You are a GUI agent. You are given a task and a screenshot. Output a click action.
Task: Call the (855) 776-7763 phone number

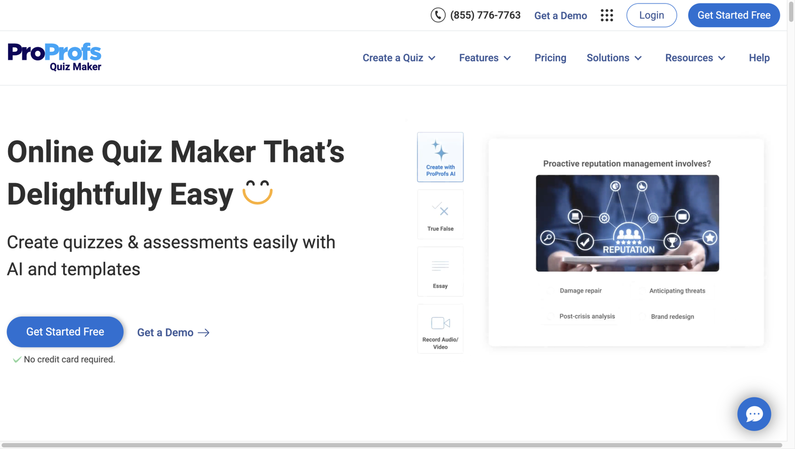pos(485,15)
